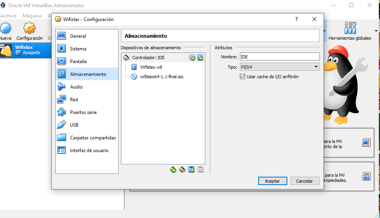Screen dimensions: 380x218
Task: Open the Pantalla settings section
Action: click(78, 62)
